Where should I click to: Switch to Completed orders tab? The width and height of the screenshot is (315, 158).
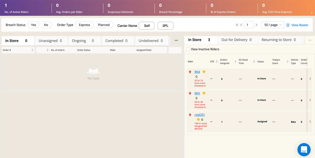coord(118,41)
